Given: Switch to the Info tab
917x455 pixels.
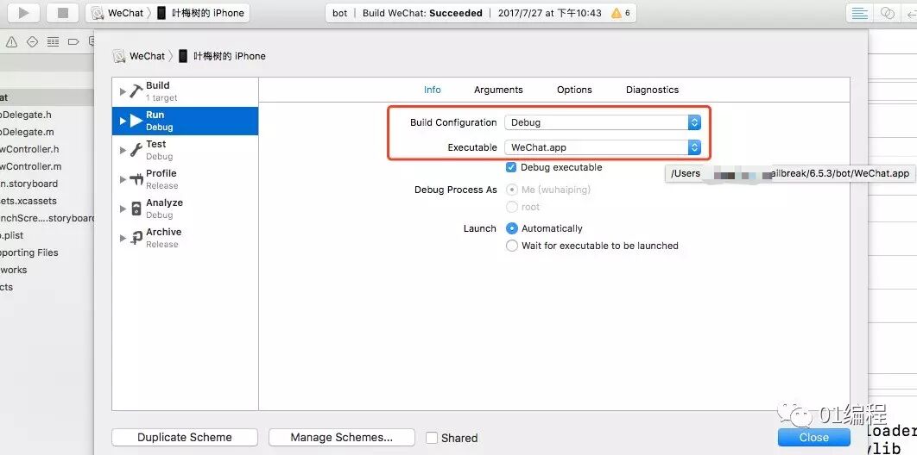Looking at the screenshot, I should 433,90.
